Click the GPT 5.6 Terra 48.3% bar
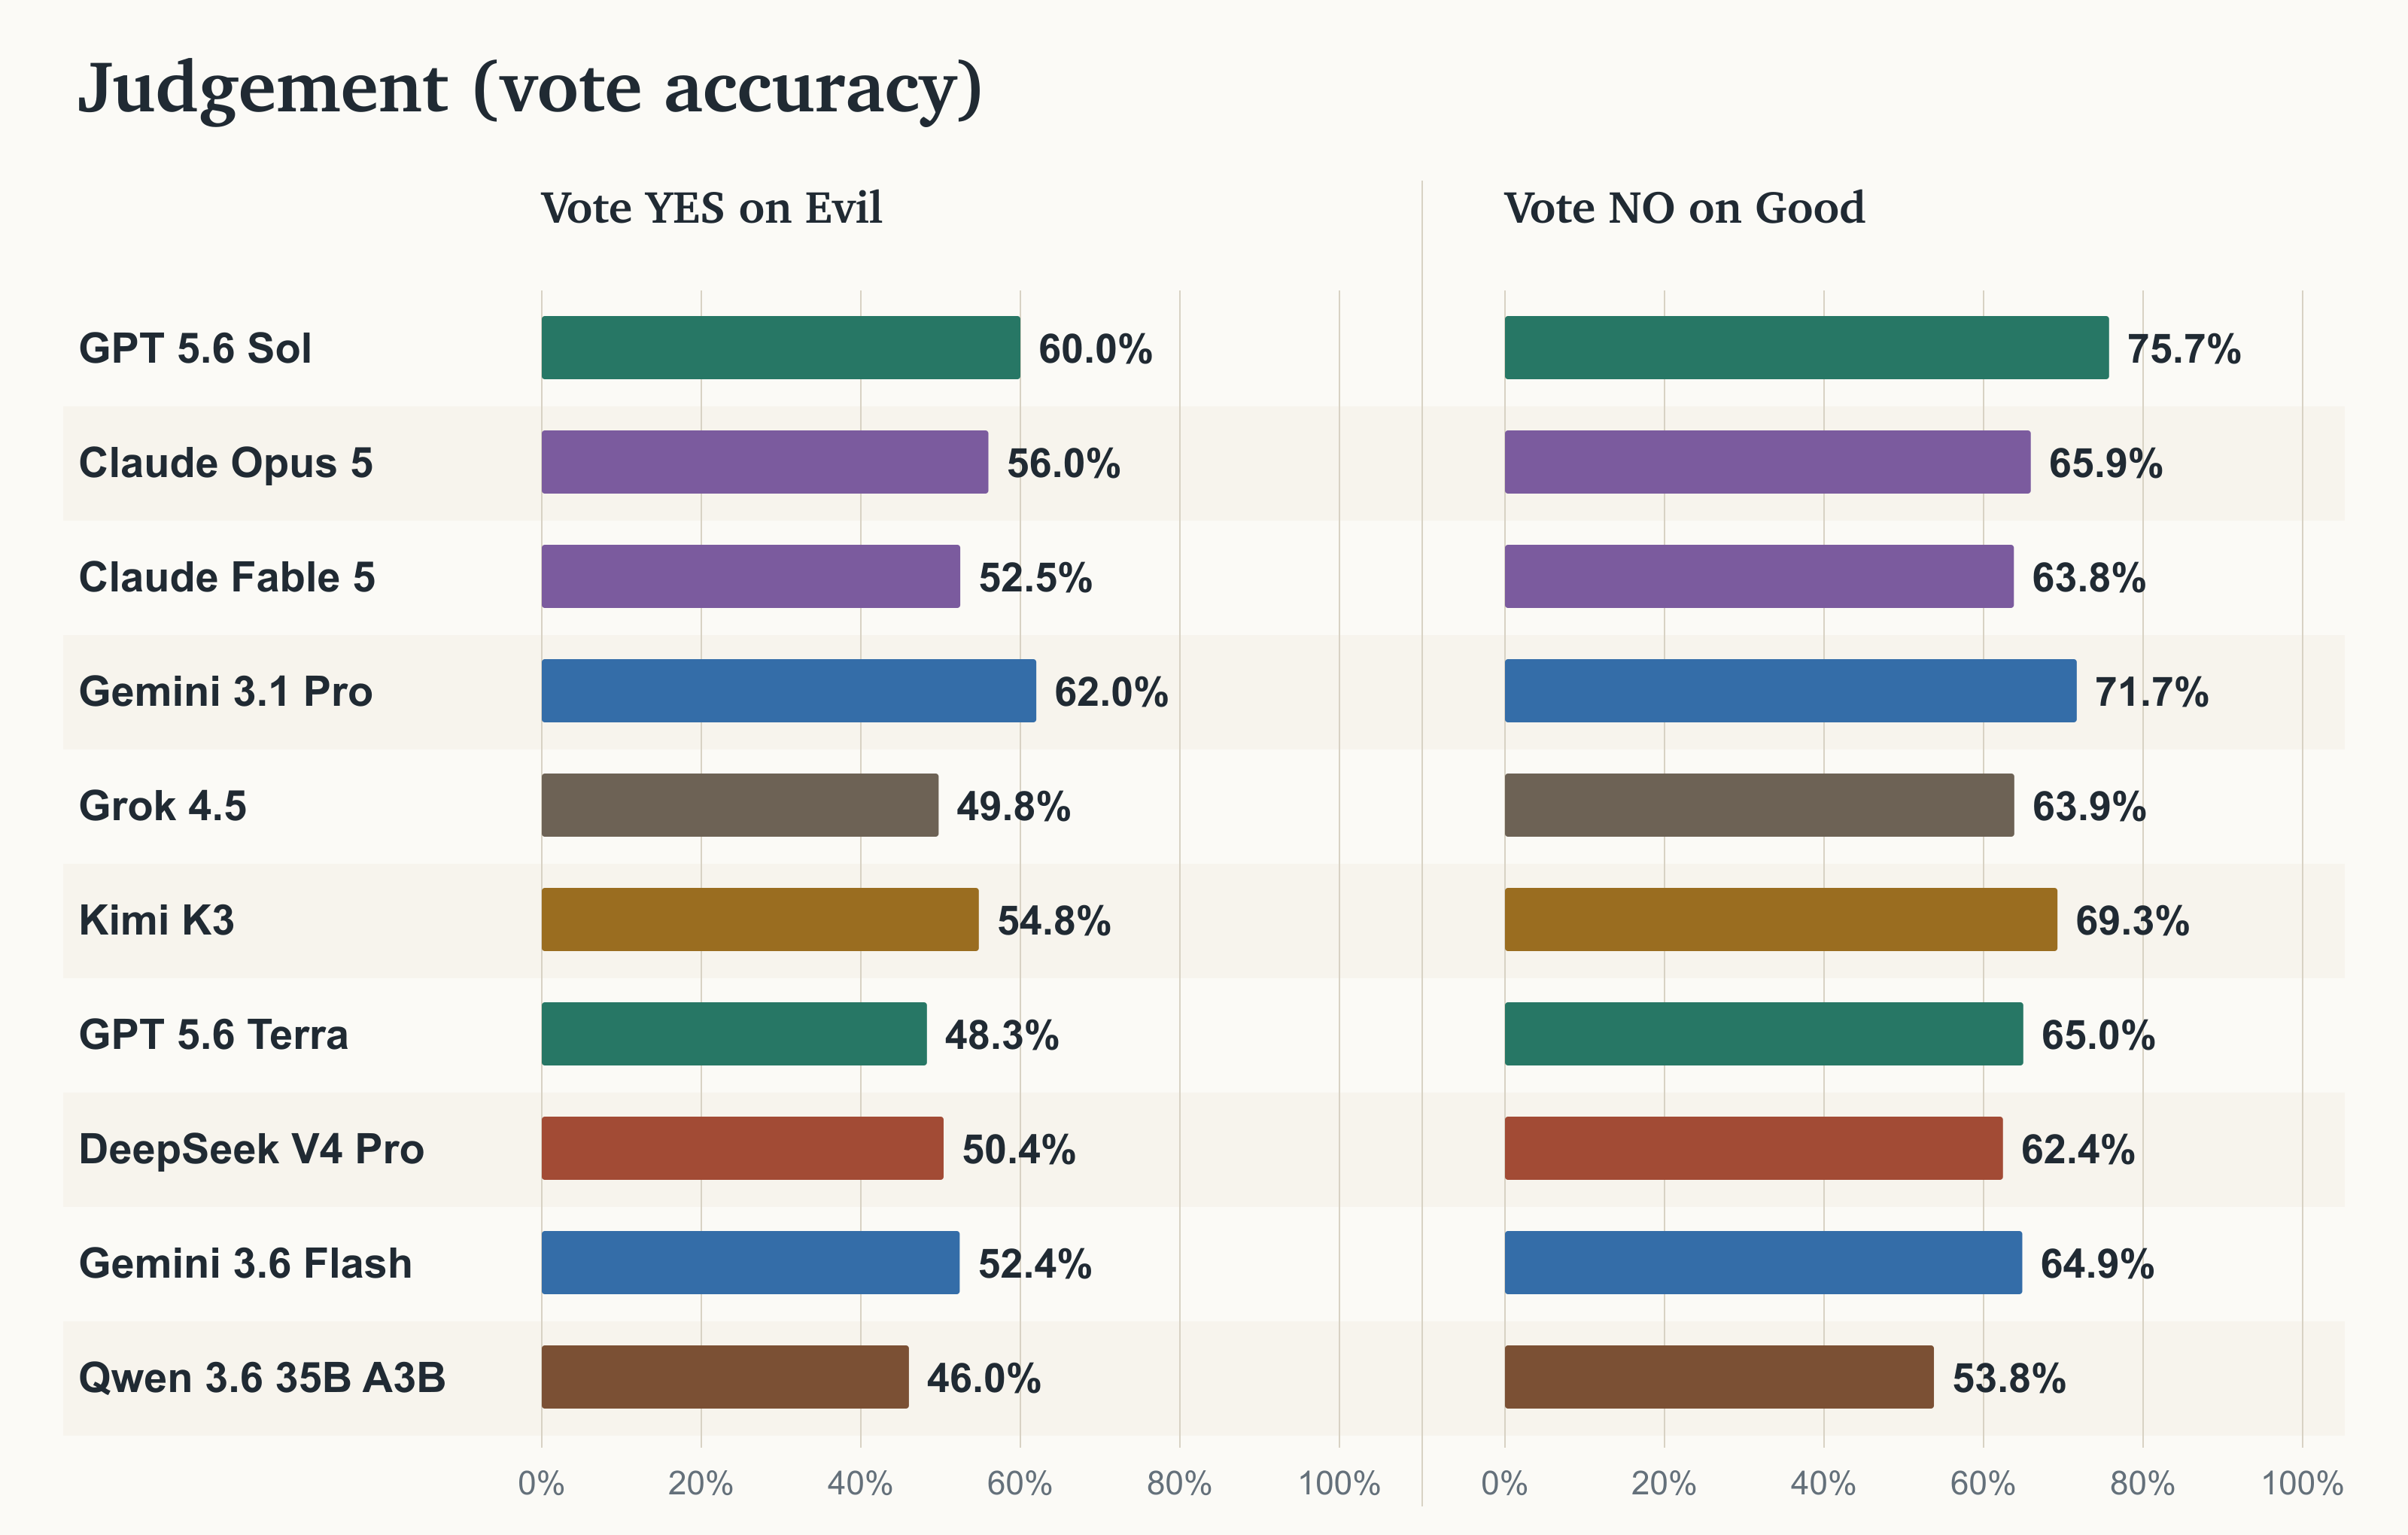This screenshot has width=2408, height=1535. 734,1035
